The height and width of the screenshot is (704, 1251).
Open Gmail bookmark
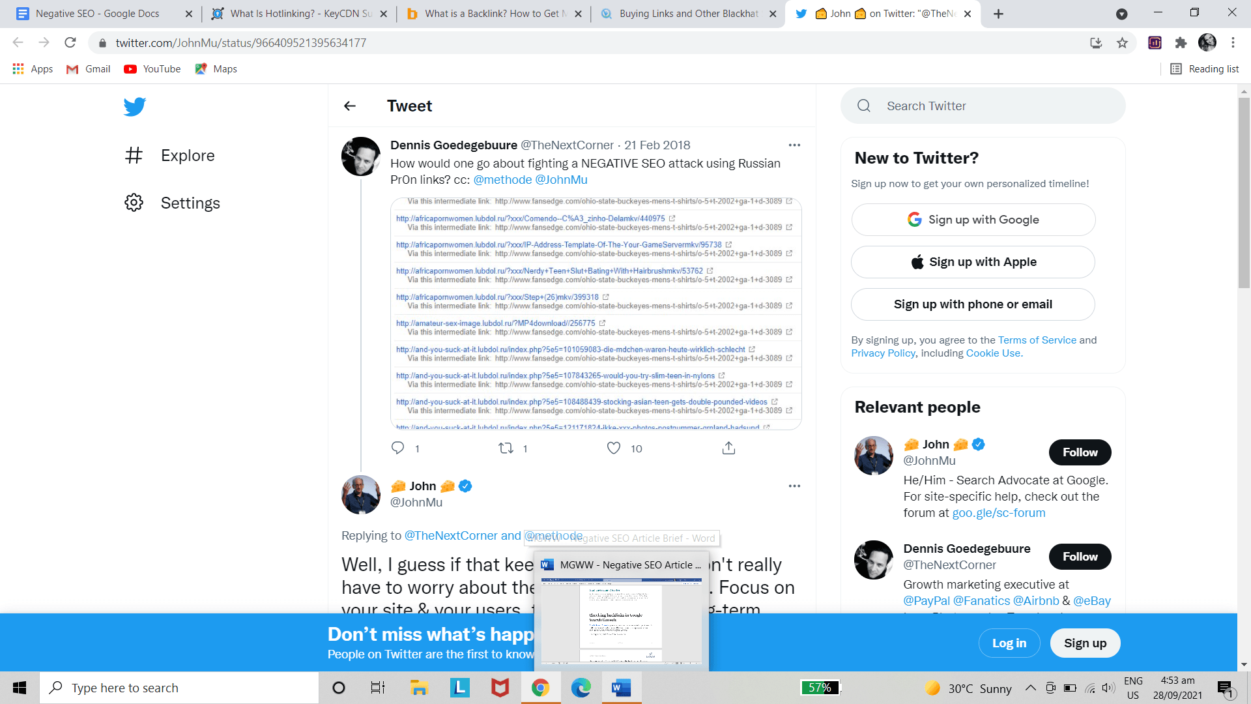(x=89, y=68)
